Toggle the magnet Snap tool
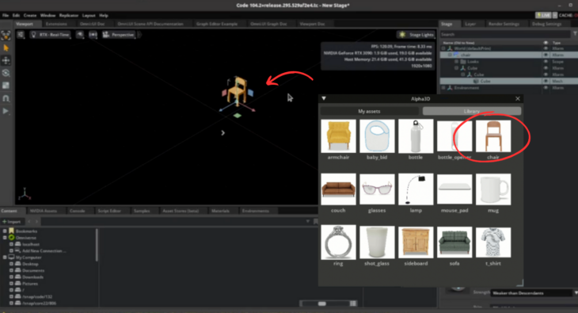 pyautogui.click(x=6, y=98)
